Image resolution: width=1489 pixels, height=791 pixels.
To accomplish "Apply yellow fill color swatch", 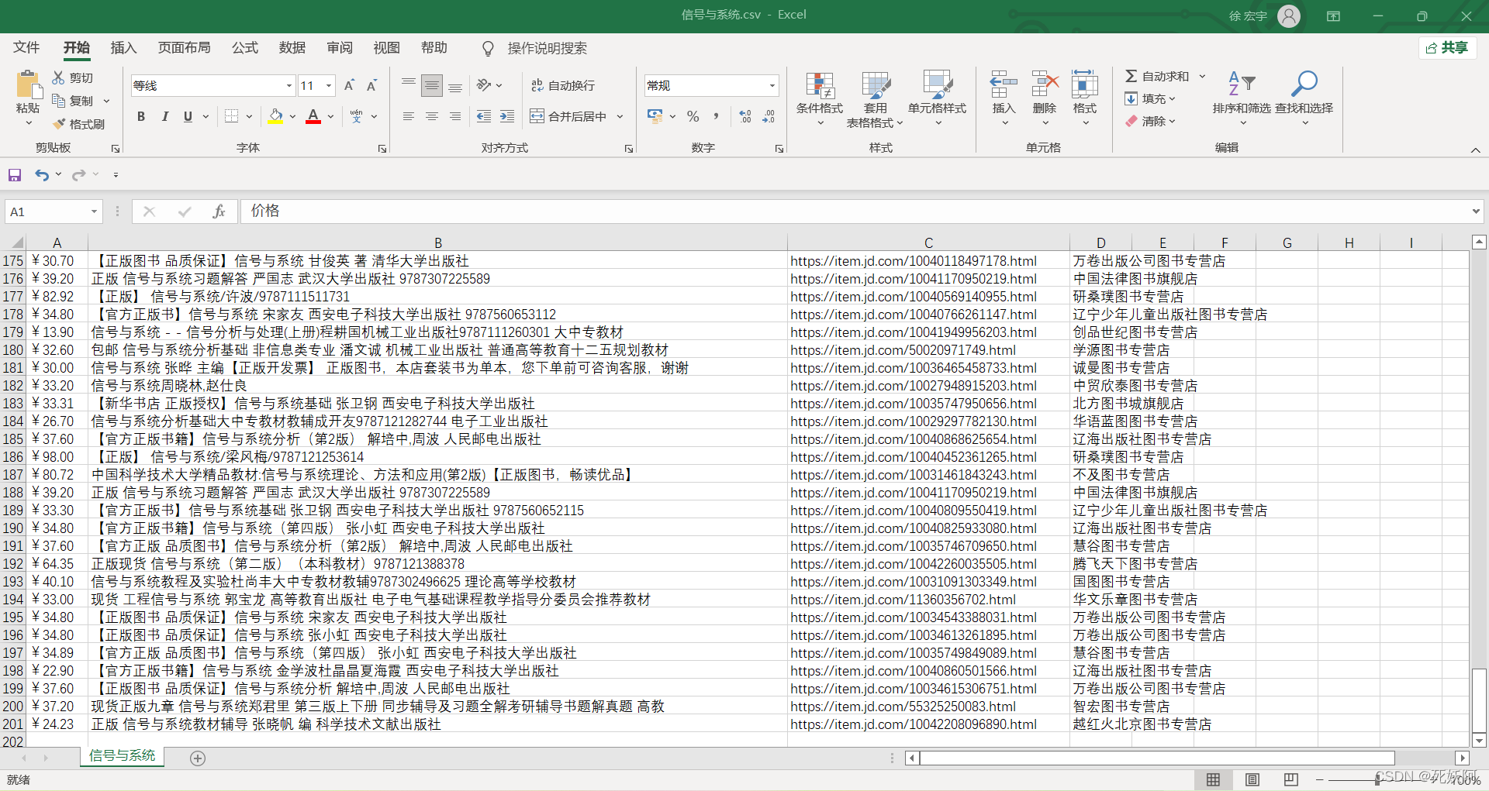I will coord(275,116).
